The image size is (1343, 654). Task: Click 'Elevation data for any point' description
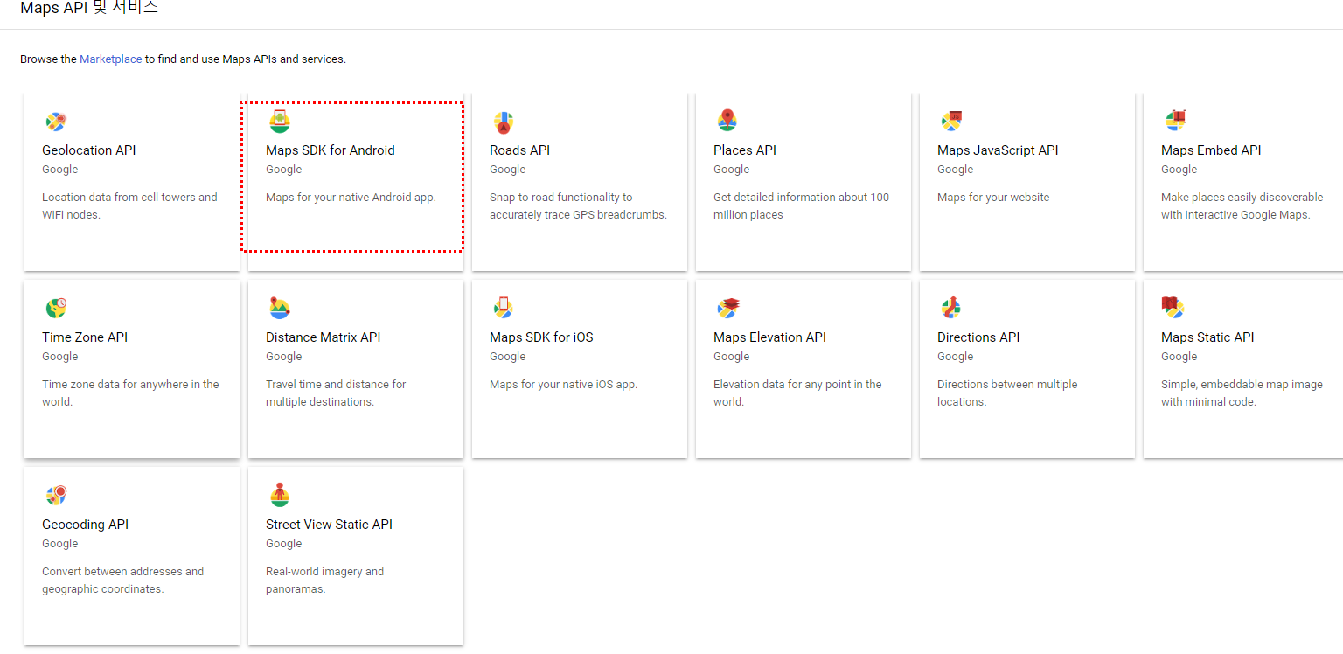tap(797, 393)
